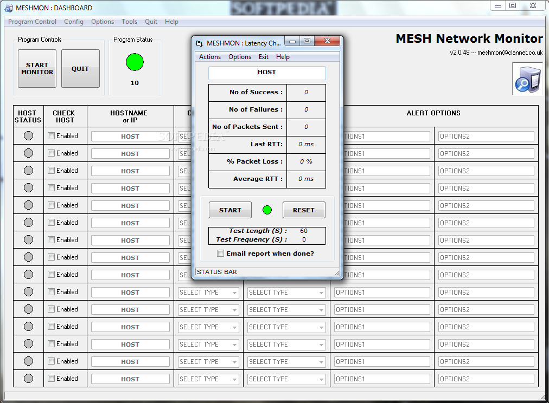Image resolution: width=549 pixels, height=403 pixels.
Task: Click host status circle in seventh row
Action: click(28, 240)
